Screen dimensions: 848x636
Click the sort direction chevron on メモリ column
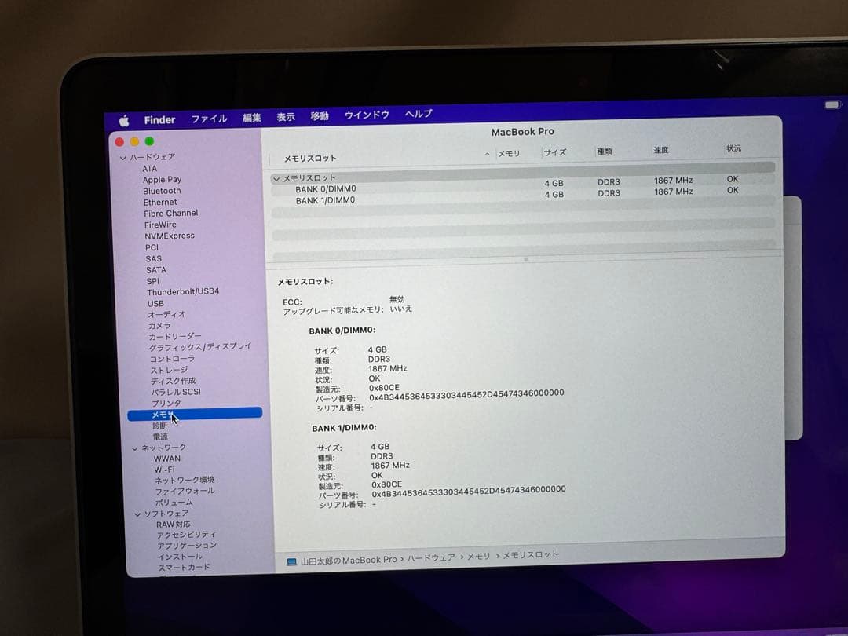(487, 153)
